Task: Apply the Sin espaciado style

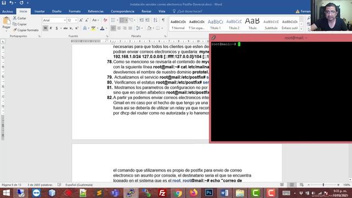Action: (197, 24)
